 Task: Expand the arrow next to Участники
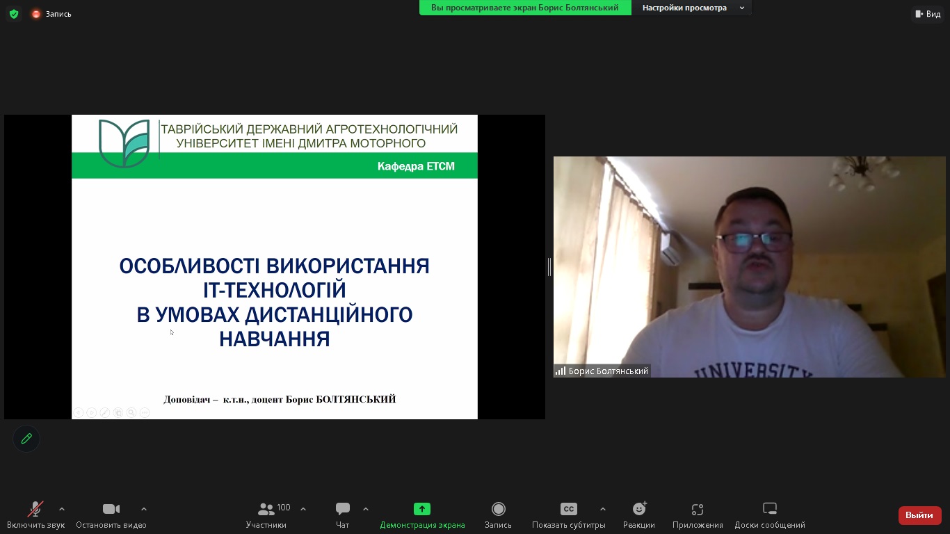pos(303,509)
